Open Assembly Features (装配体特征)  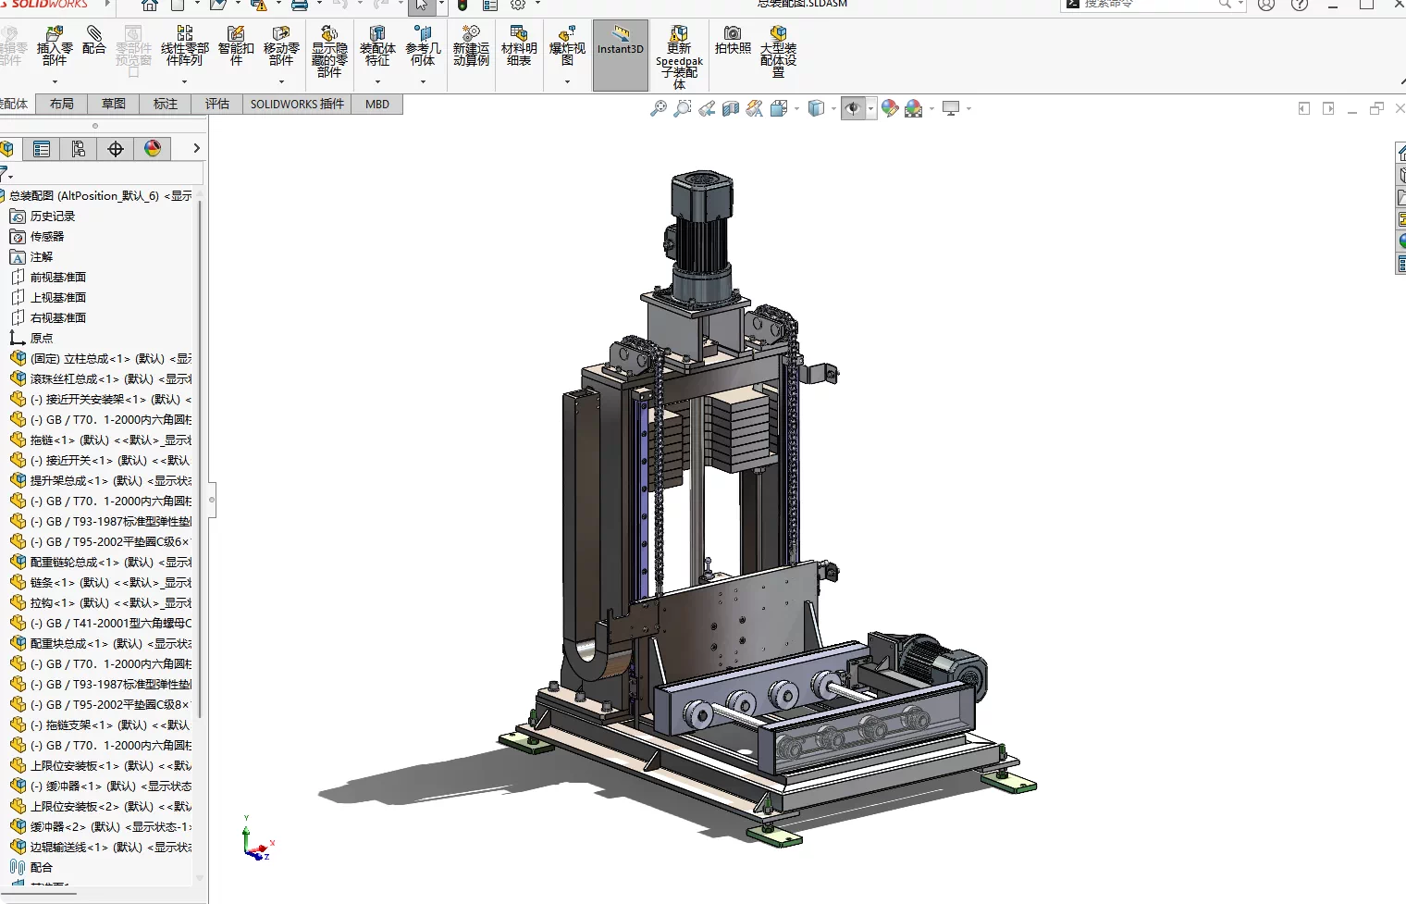pos(377,46)
